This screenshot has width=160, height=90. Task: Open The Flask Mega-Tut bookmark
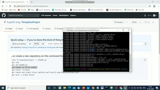[114, 10]
